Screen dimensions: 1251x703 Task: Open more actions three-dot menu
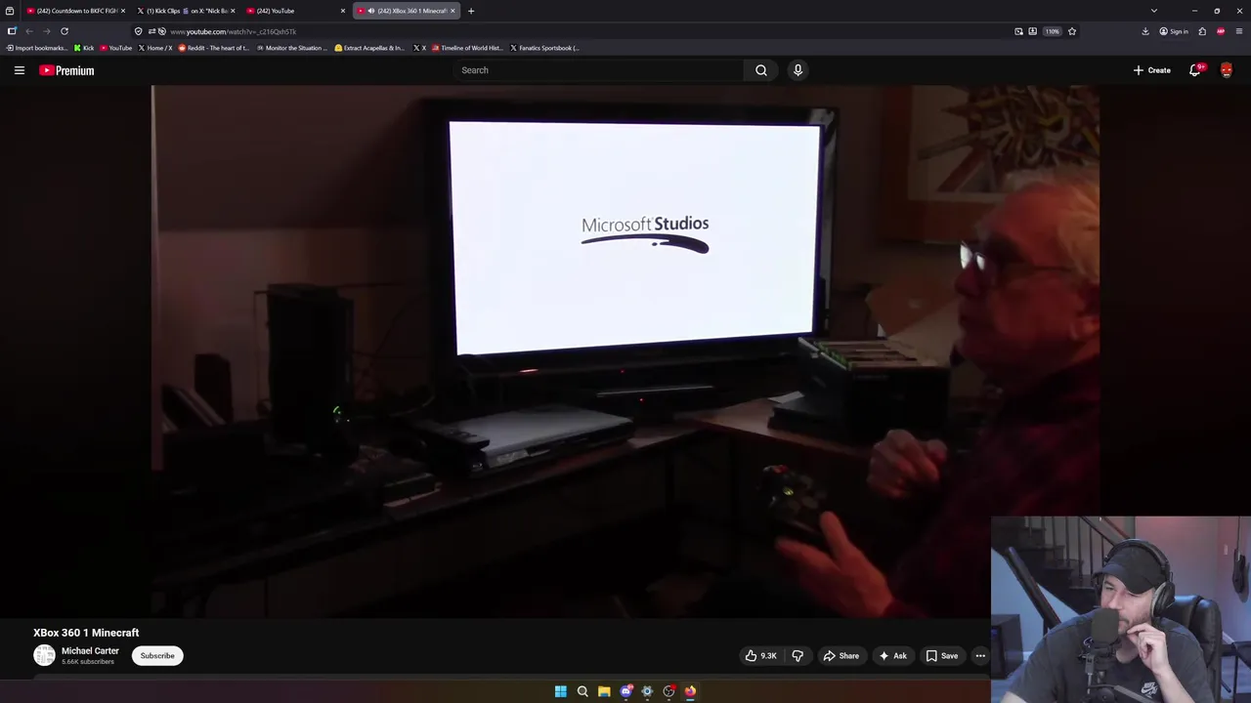point(980,656)
